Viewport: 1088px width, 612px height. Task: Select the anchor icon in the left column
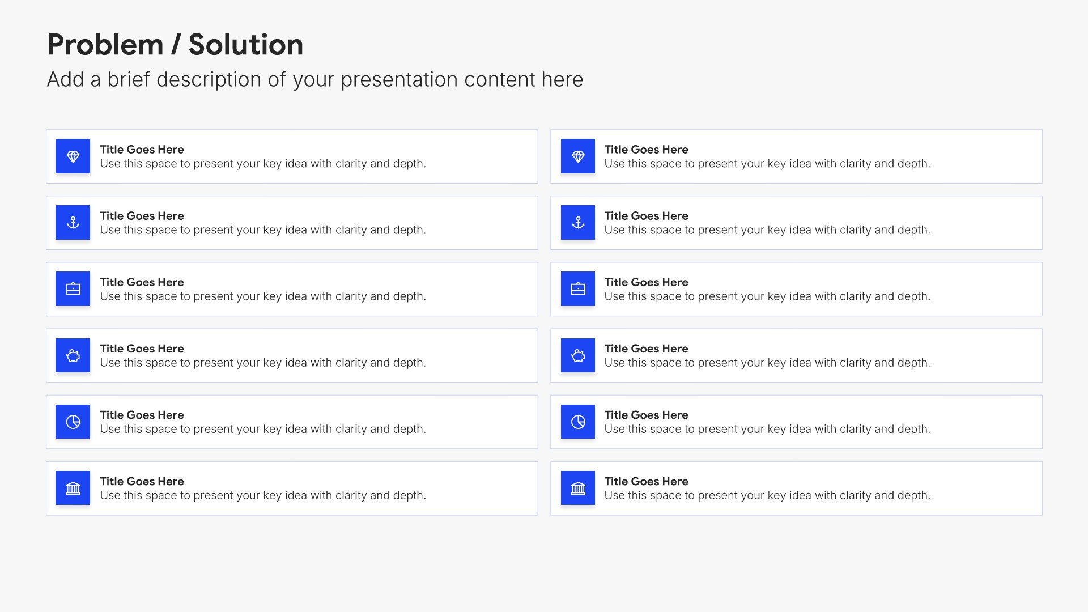pos(73,223)
